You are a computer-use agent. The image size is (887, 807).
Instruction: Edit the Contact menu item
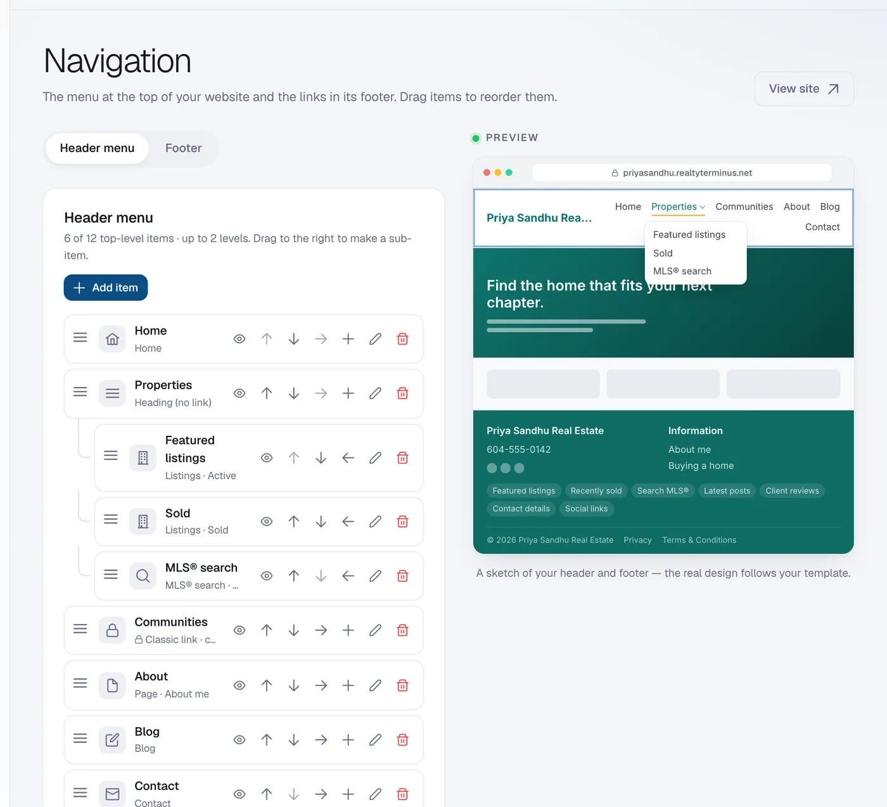tap(375, 794)
